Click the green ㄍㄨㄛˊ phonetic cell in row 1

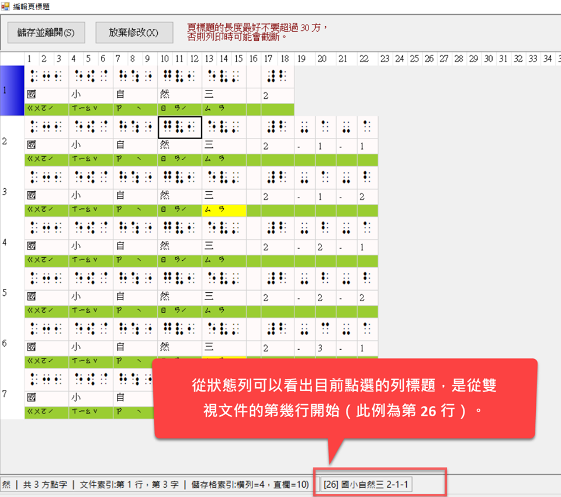coord(47,109)
